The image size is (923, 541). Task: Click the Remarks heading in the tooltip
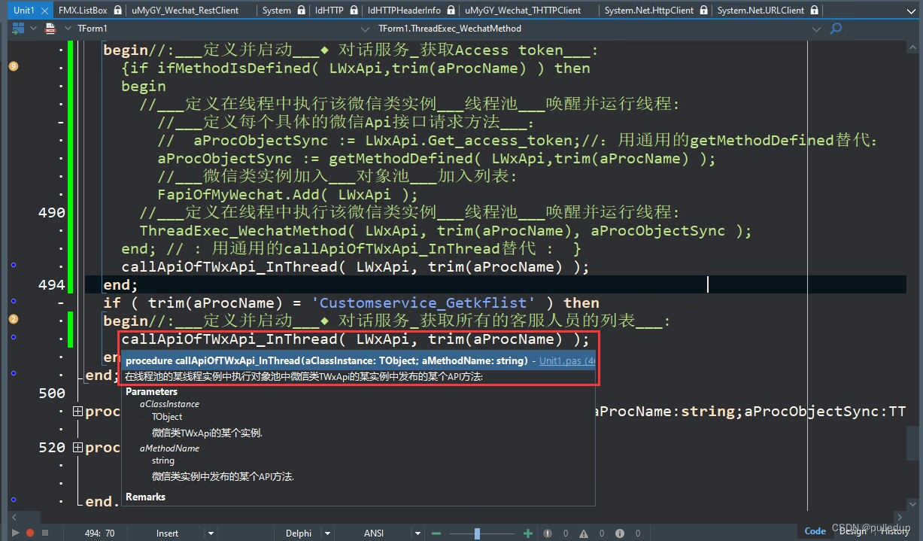pyautogui.click(x=145, y=497)
